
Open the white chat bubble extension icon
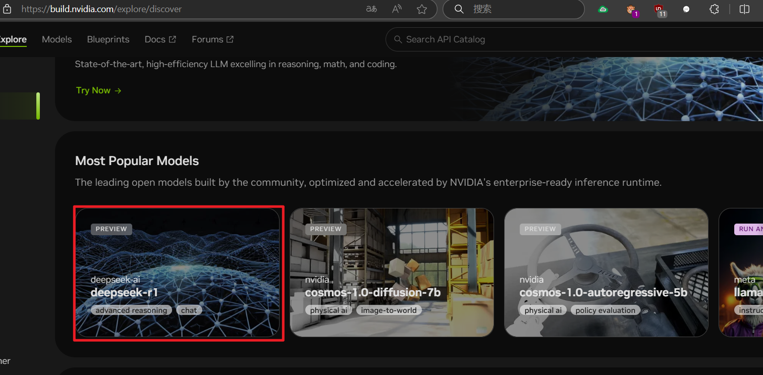[x=686, y=9]
